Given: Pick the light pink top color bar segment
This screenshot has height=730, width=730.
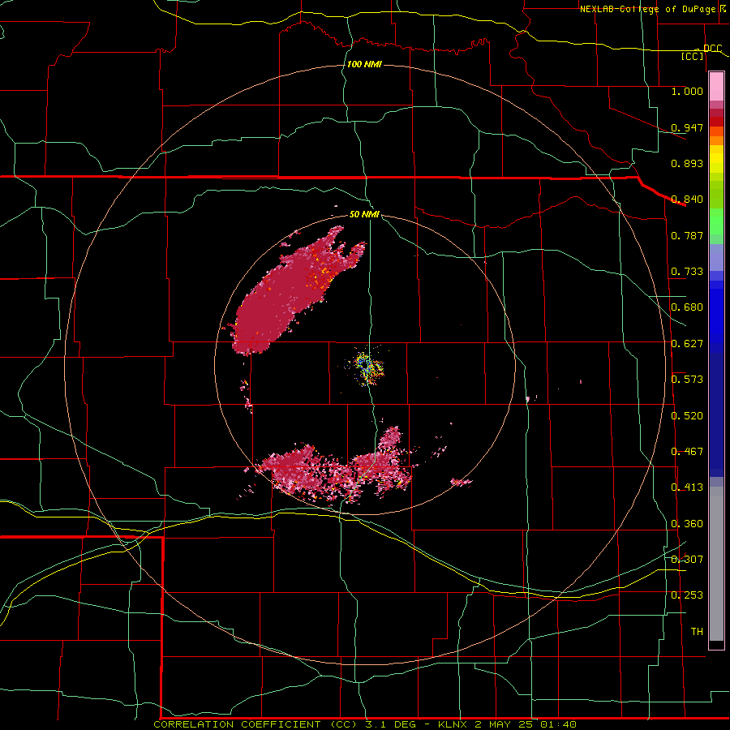Looking at the screenshot, I should [x=716, y=86].
